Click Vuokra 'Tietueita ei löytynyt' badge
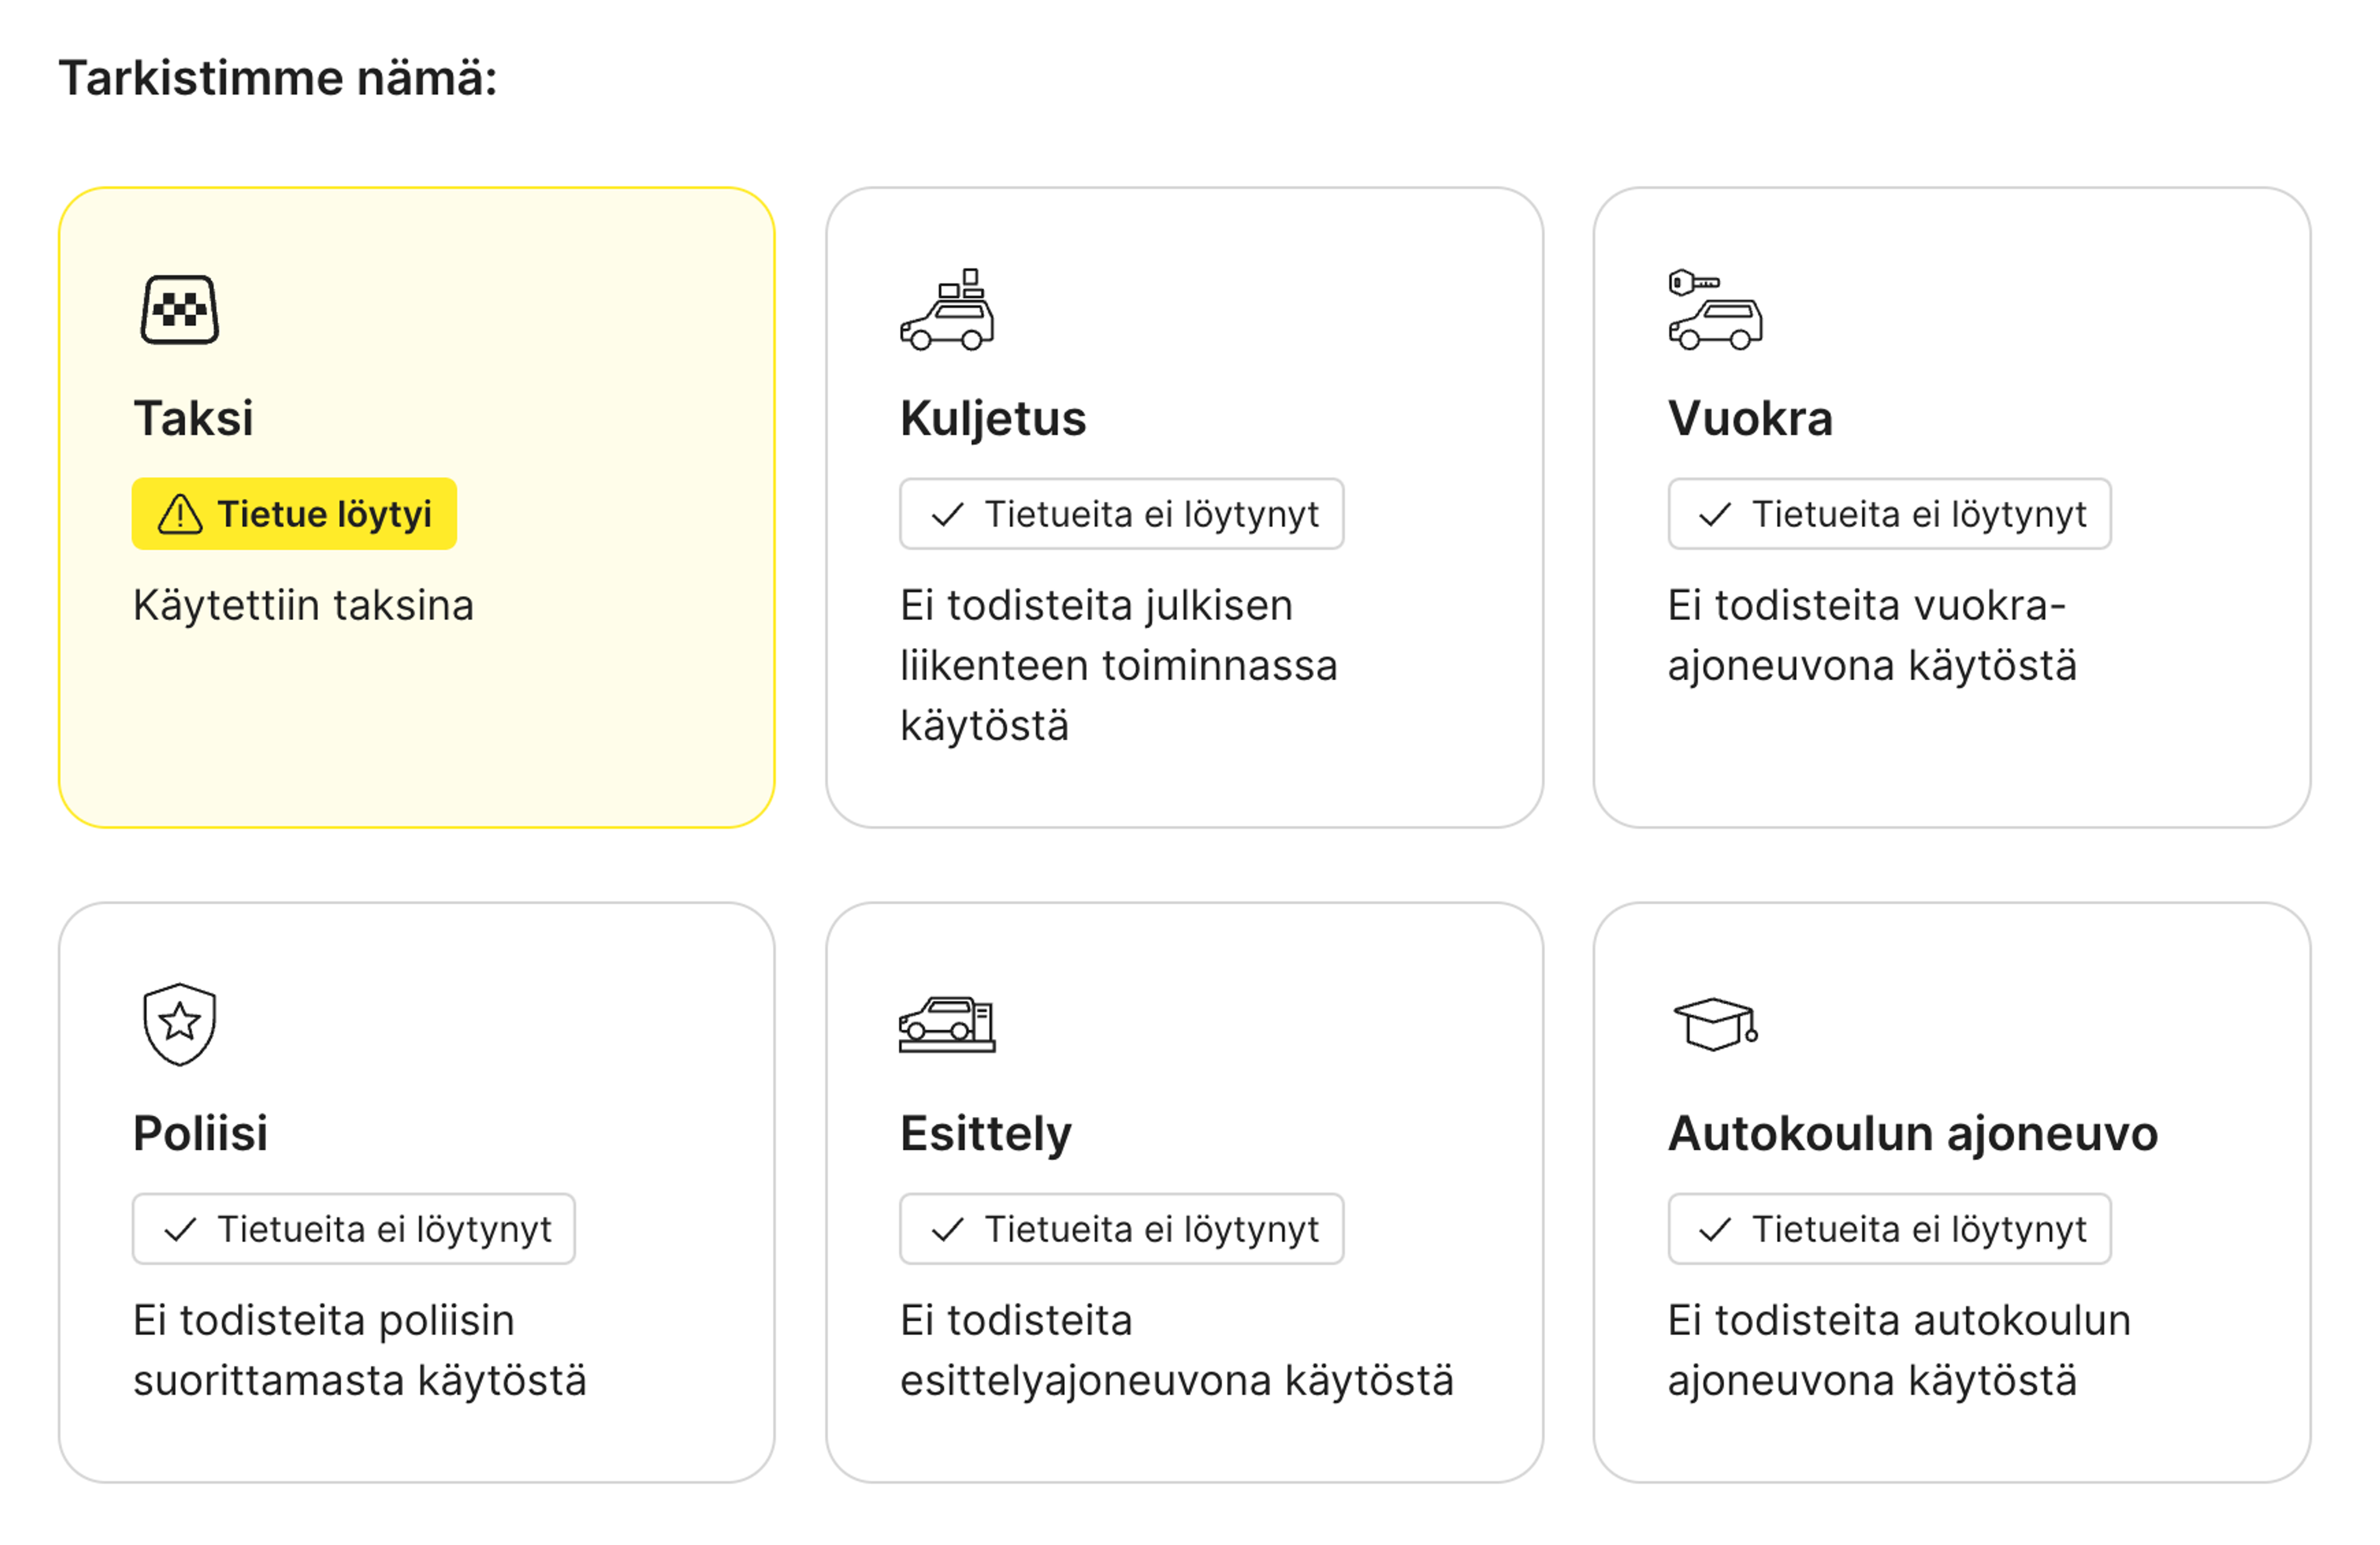2380x1545 pixels. [1889, 515]
